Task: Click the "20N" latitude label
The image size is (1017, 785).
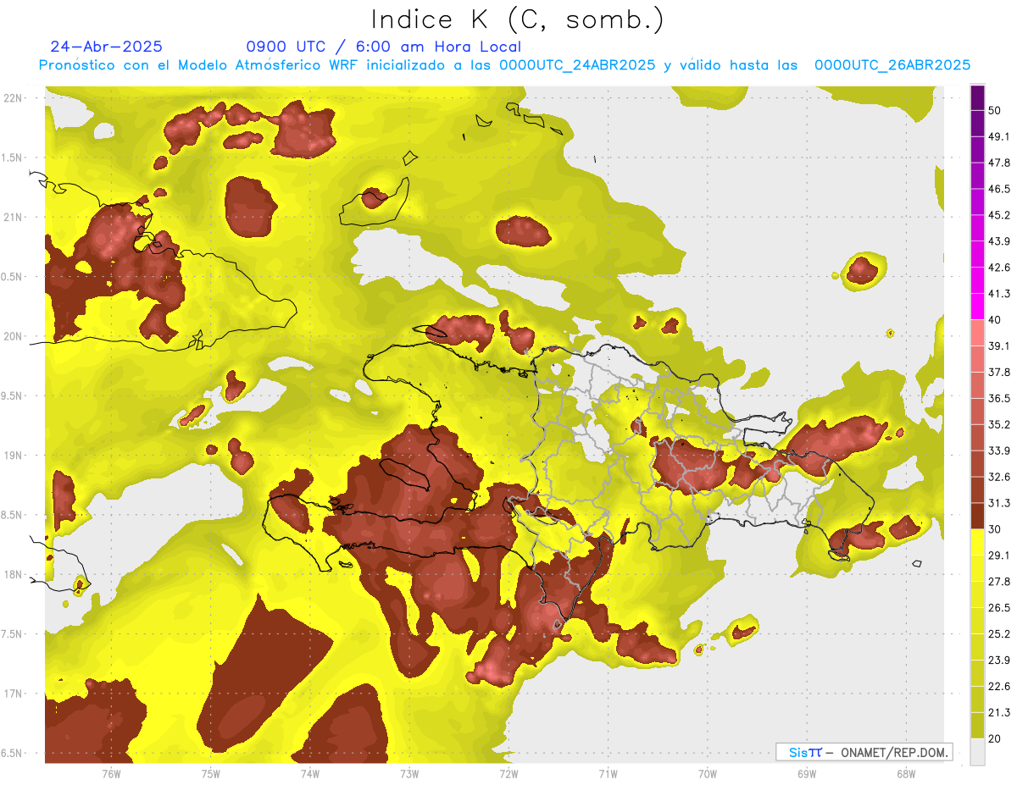Action: [x=12, y=336]
